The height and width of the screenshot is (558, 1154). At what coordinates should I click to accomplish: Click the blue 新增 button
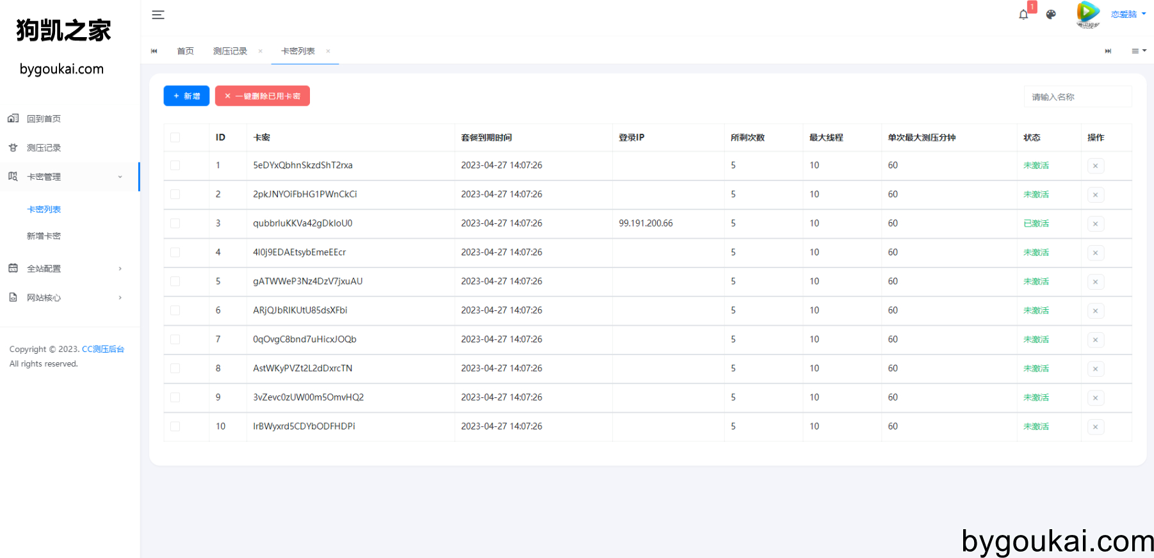pos(186,96)
